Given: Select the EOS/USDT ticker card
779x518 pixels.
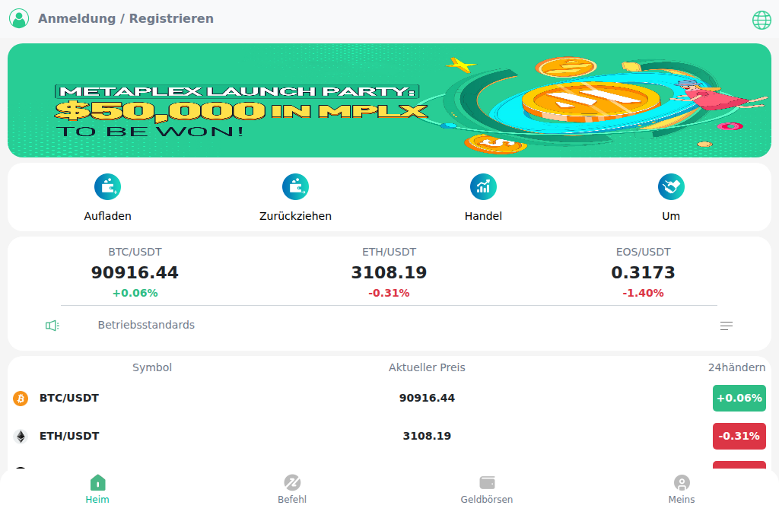Looking at the screenshot, I should [x=643, y=272].
